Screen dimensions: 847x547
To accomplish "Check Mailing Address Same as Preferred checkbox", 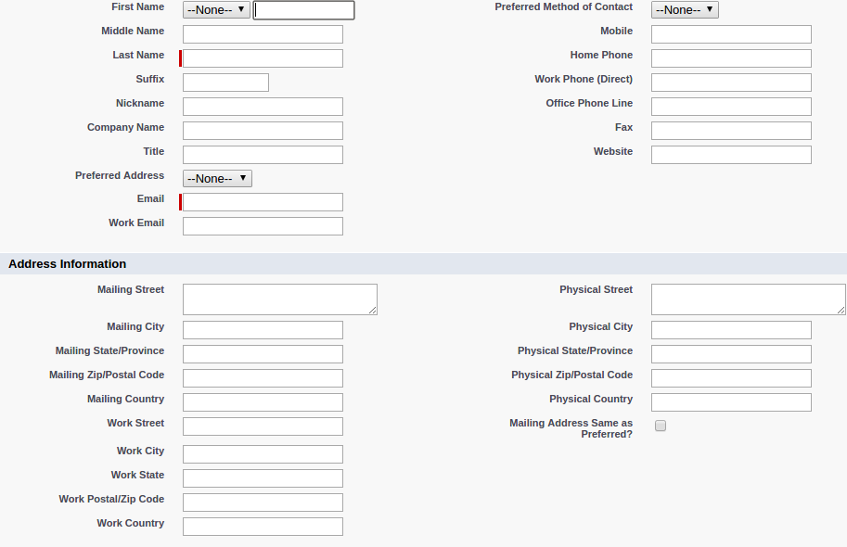I will pyautogui.click(x=661, y=426).
